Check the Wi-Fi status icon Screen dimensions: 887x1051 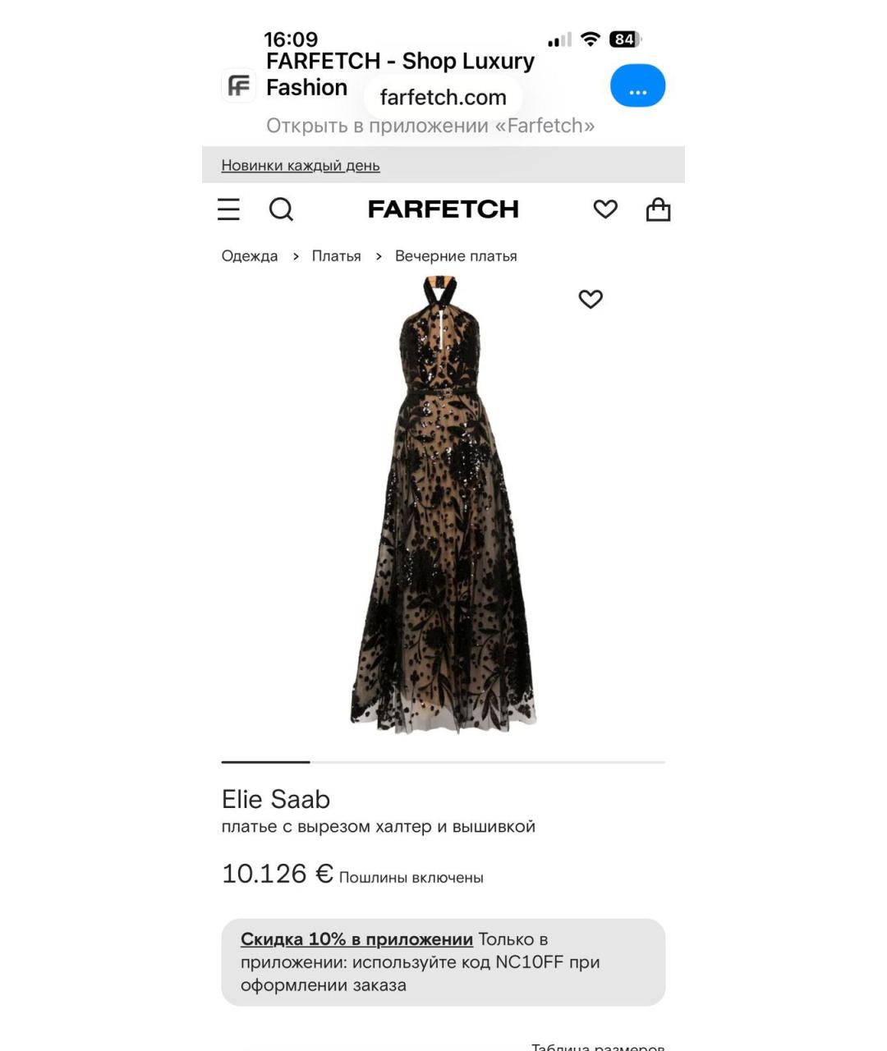(590, 39)
